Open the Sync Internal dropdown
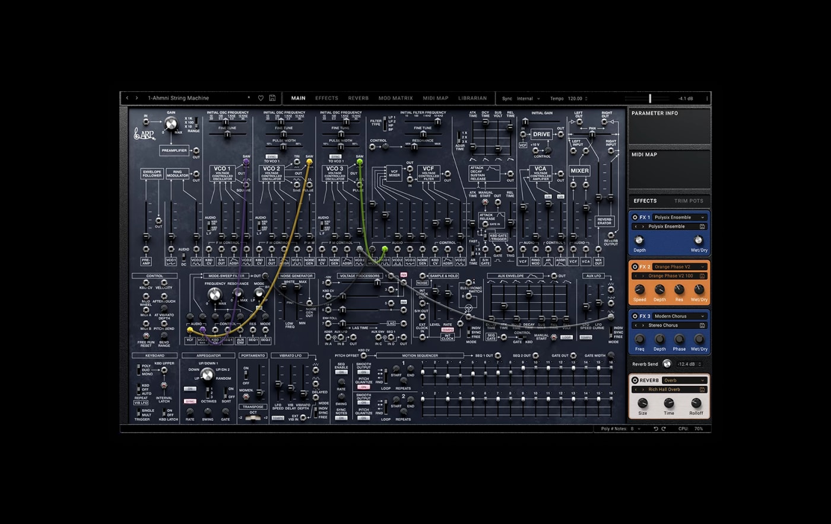 (x=528, y=98)
